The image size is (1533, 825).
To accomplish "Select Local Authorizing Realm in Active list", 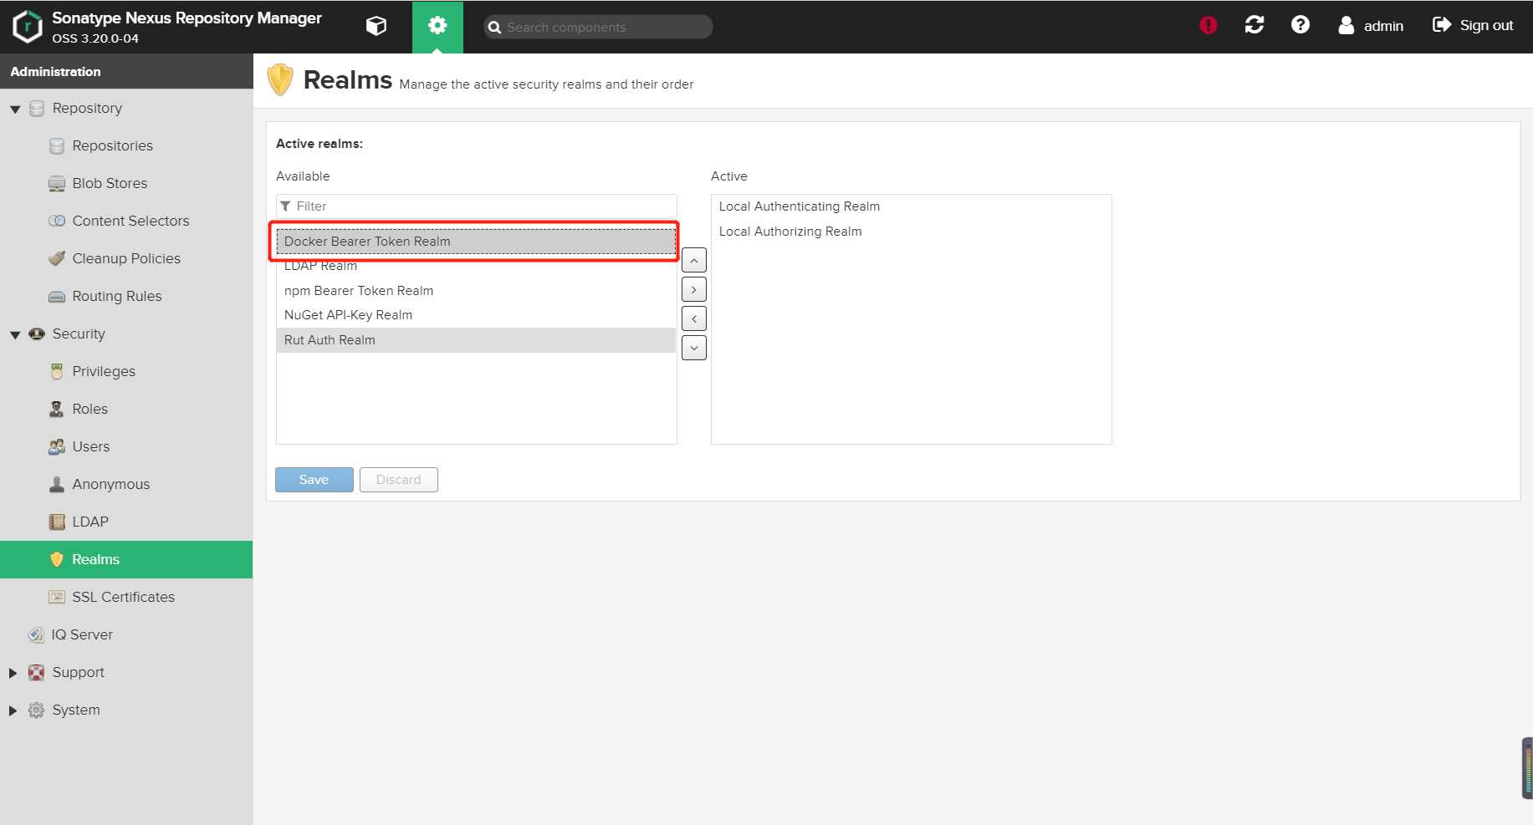I will coord(911,232).
